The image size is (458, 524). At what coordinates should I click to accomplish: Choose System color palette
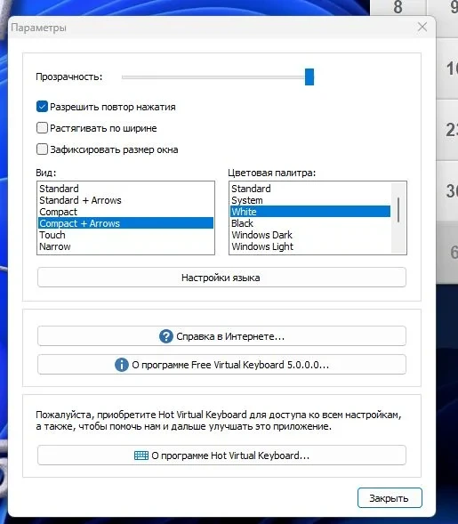(310, 200)
